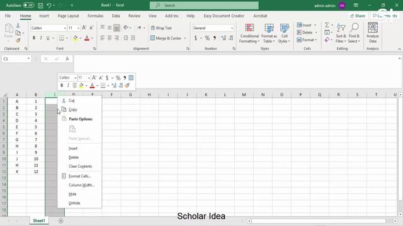Click the Increase Indent icon
This screenshot has height=226, width=403.
[x=133, y=38]
